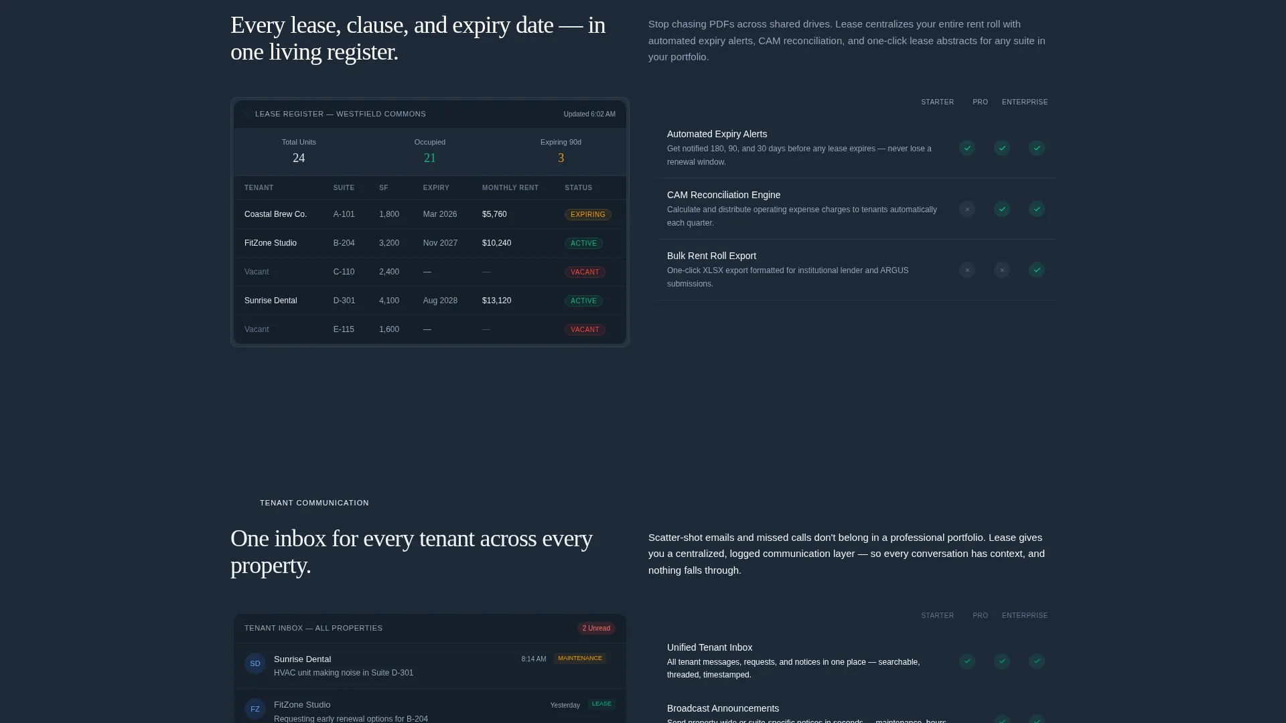
Task: Click Pro X icon for Bulk Rent Roll Export
Action: pos(1002,270)
